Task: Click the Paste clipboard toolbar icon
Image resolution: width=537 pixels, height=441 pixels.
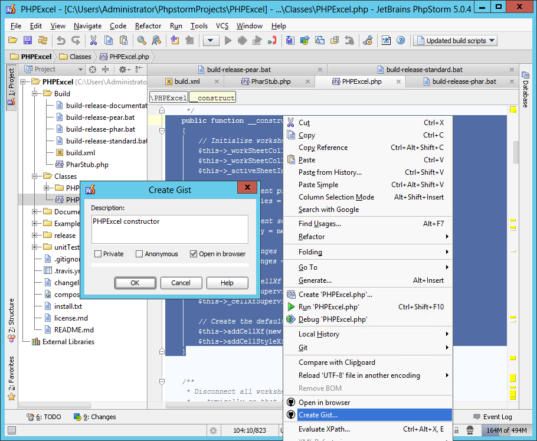Action: (x=124, y=40)
